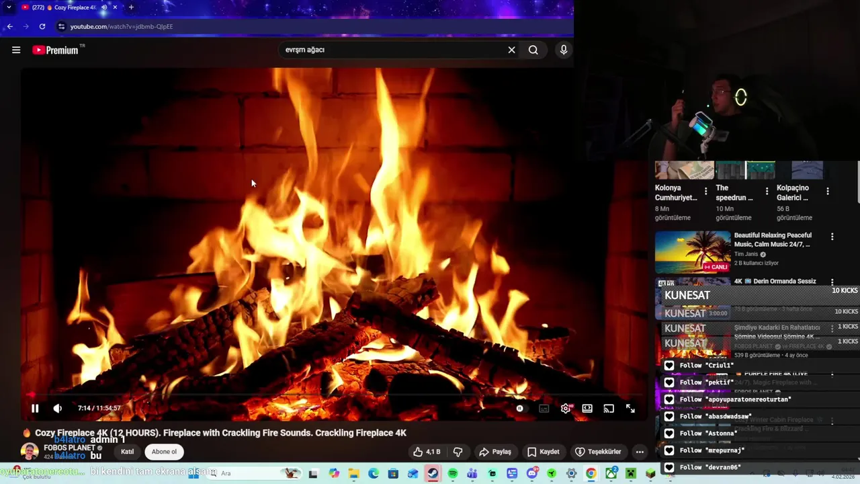The image size is (860, 484).
Task: Open FOBOS PLANET channel avatar
Action: click(x=30, y=451)
